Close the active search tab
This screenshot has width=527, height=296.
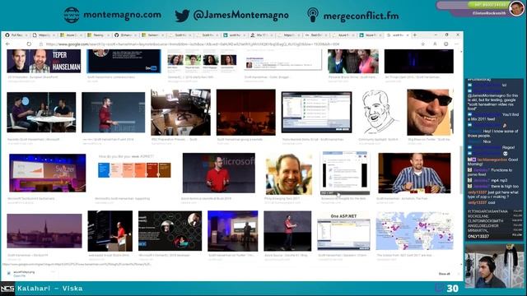coord(408,35)
